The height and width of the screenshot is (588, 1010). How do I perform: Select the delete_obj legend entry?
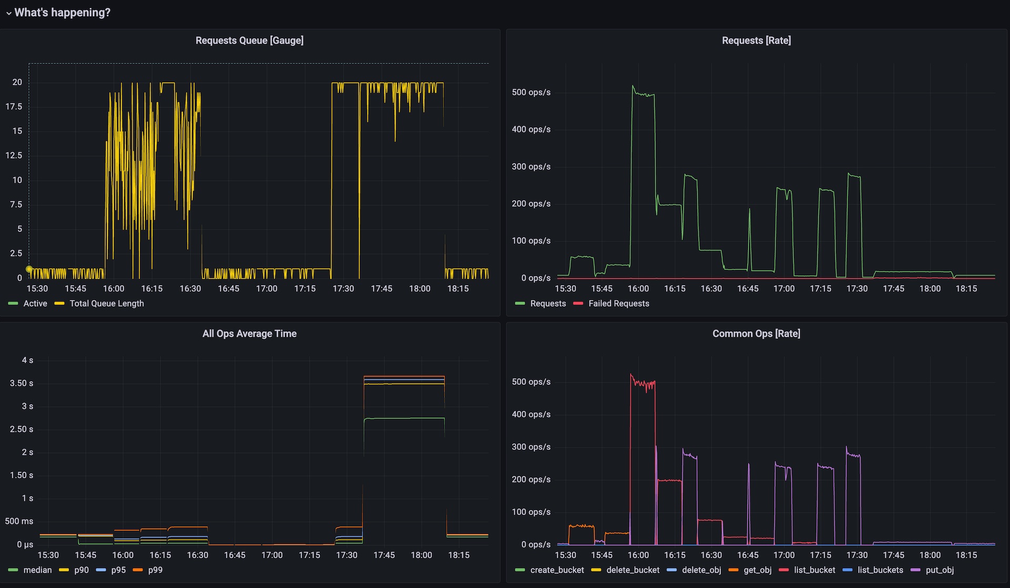(701, 570)
